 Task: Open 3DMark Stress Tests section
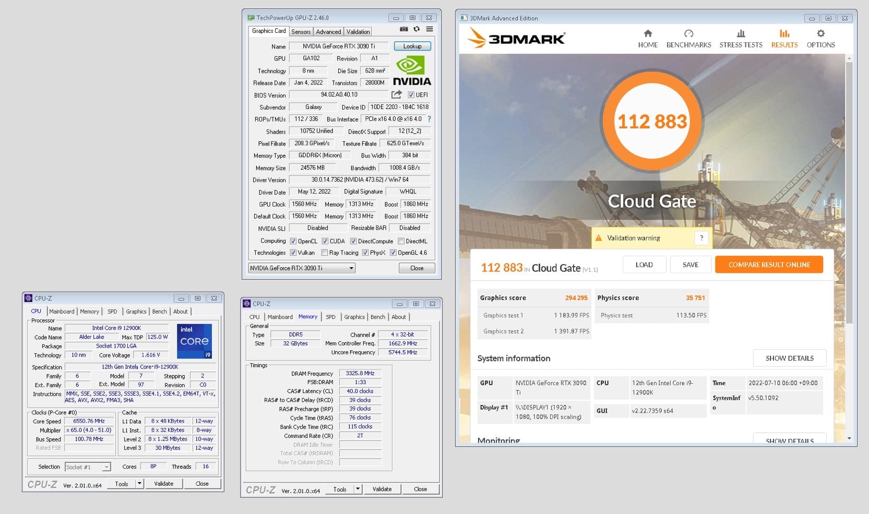(x=741, y=39)
